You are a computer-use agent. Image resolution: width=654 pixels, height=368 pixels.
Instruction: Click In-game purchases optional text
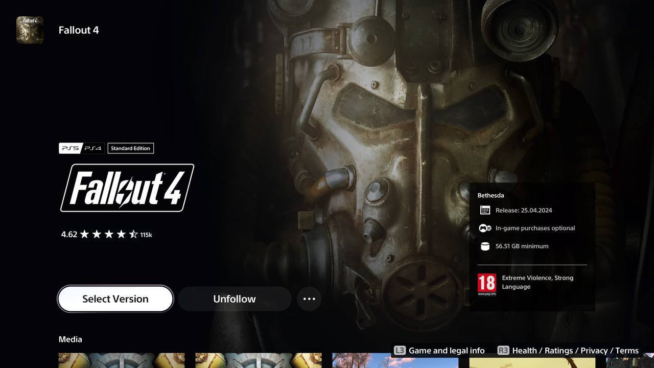[x=535, y=228]
